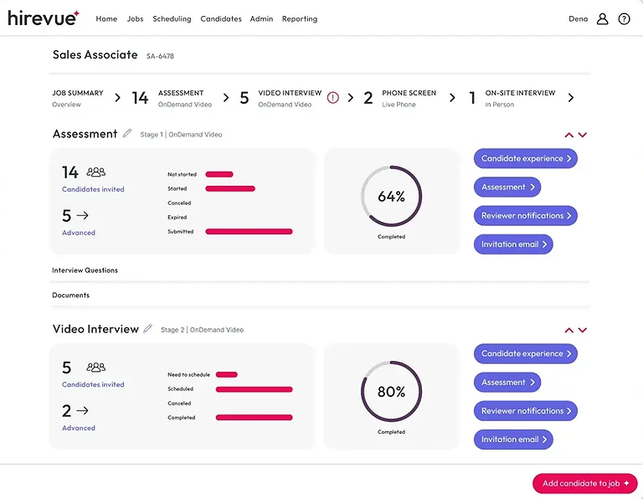
Task: Click chevron after Video Interview pipeline step
Action: point(351,98)
